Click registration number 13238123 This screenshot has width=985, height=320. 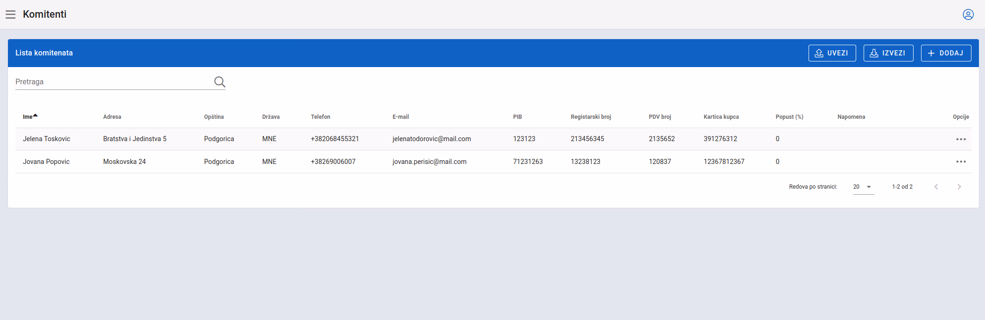pyautogui.click(x=585, y=162)
